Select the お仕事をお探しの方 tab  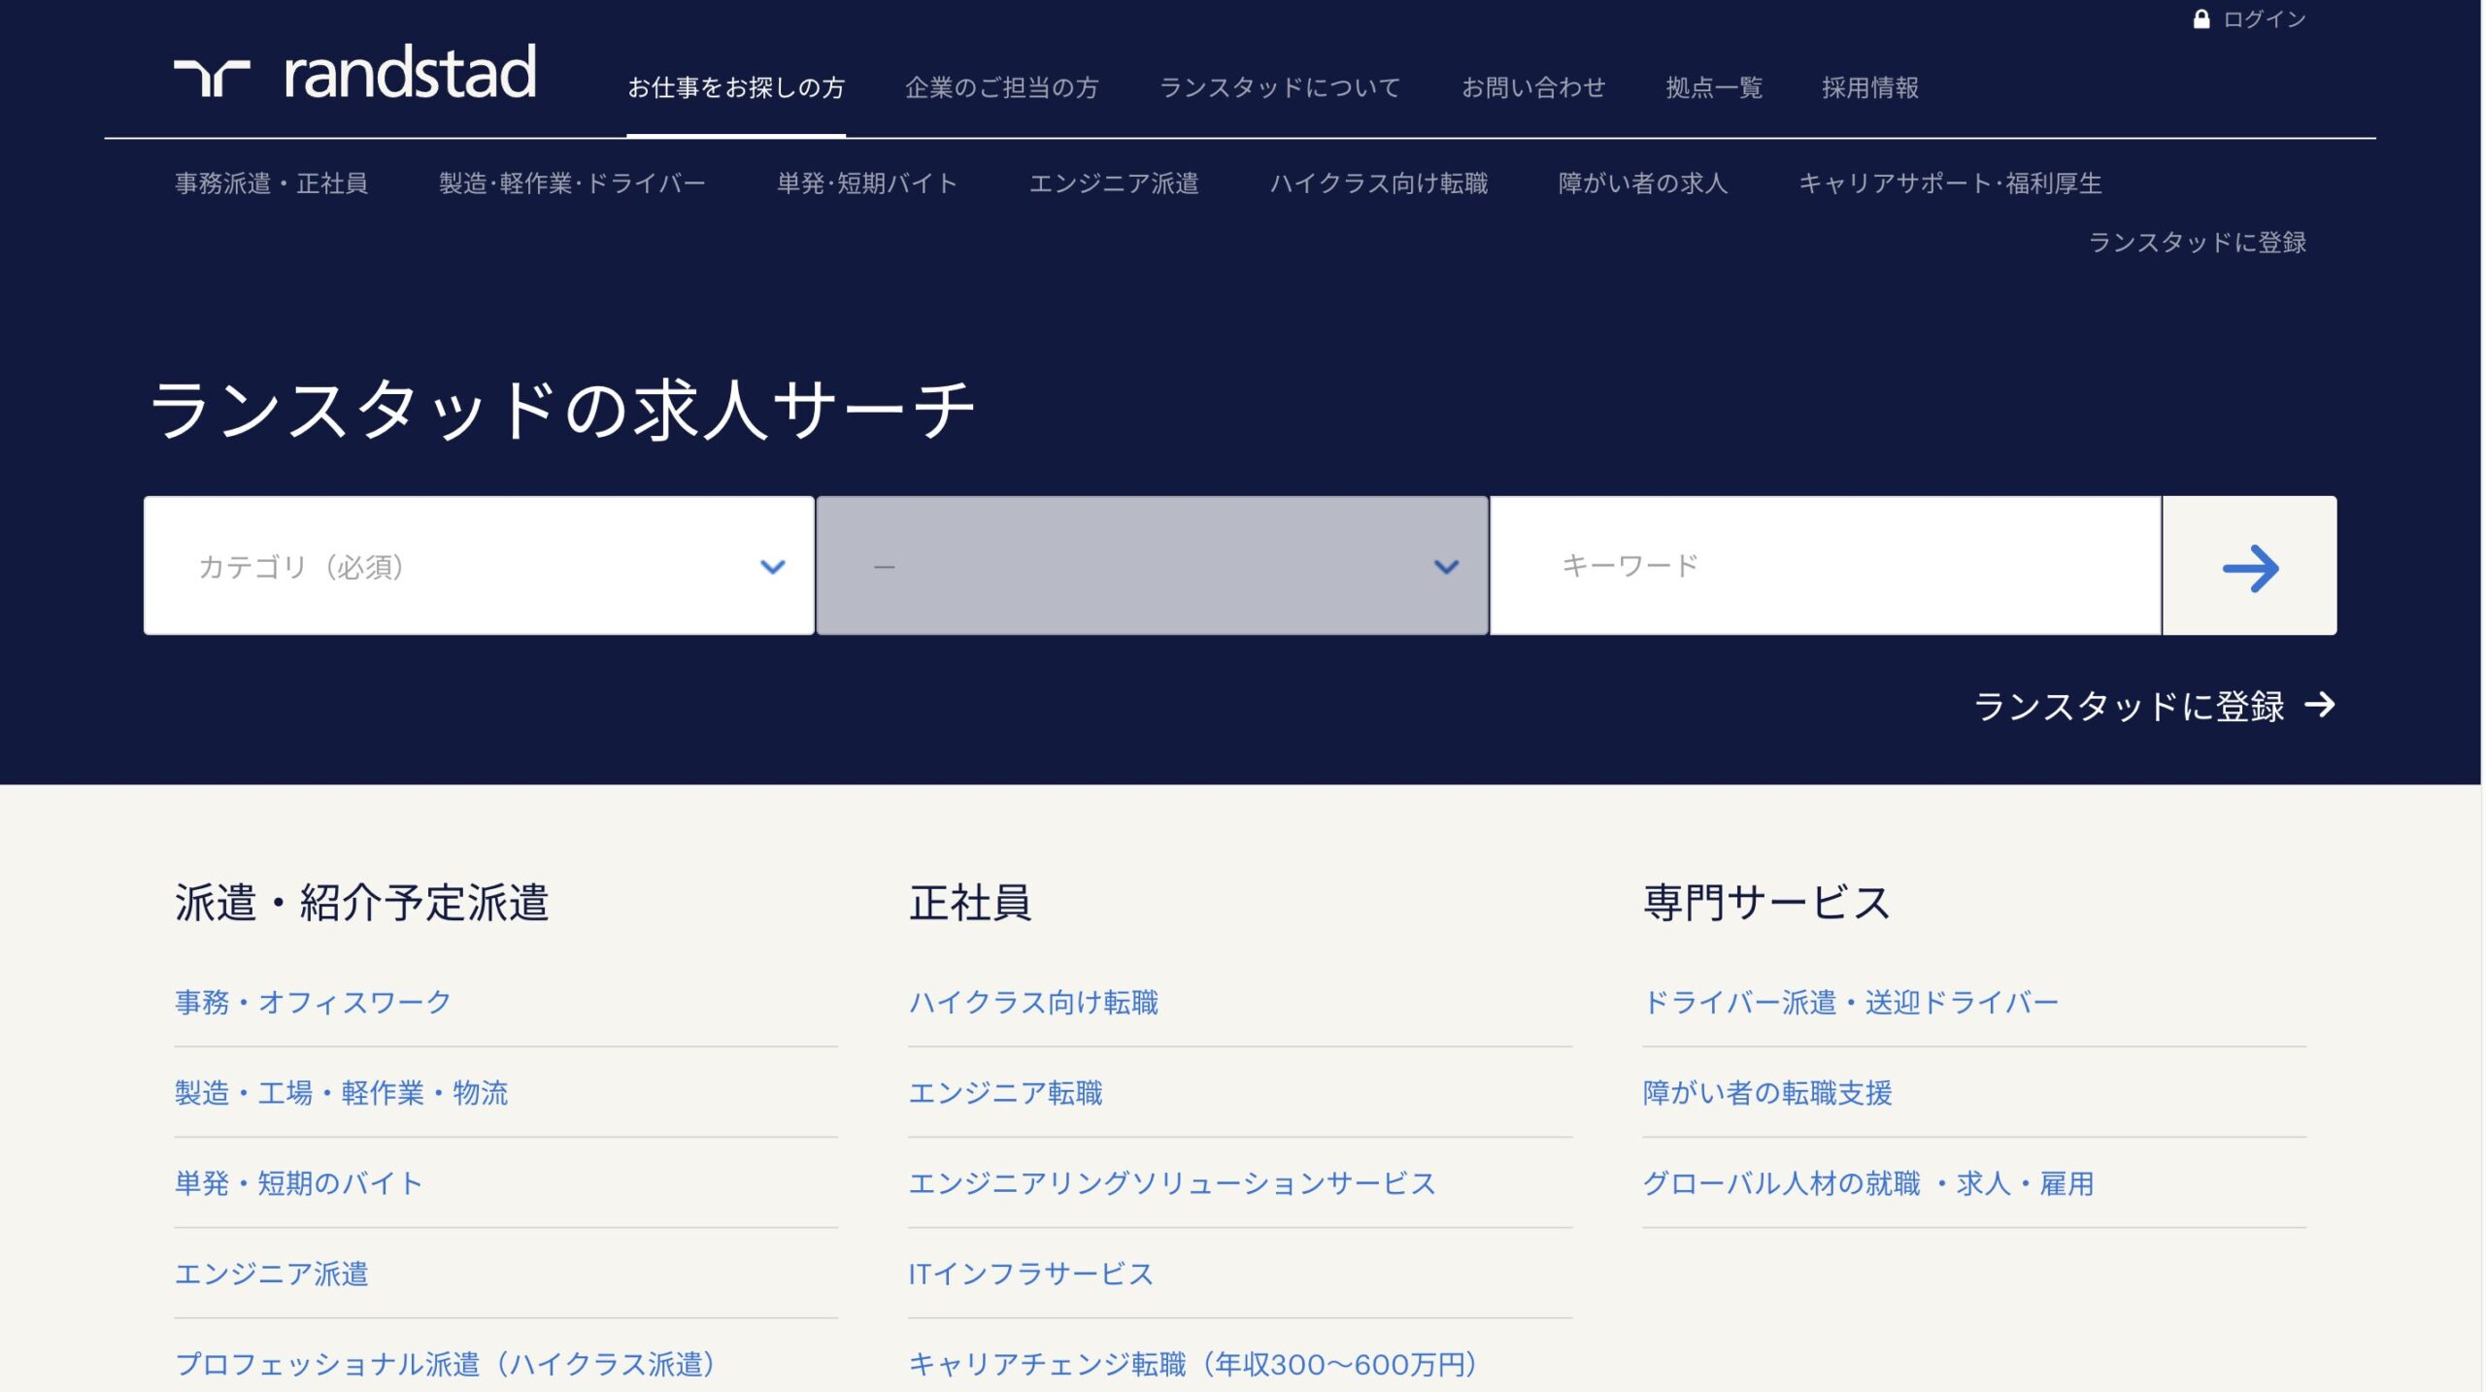click(735, 88)
